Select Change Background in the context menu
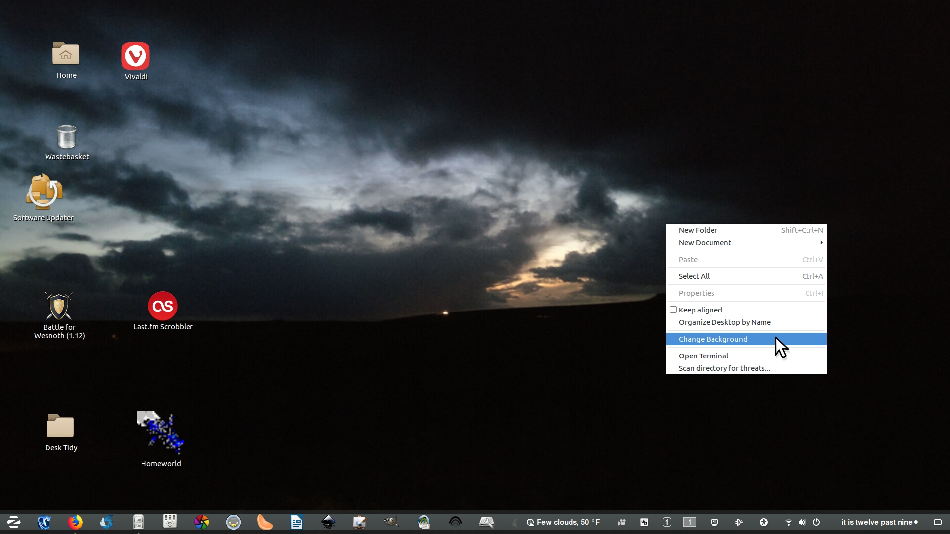Screen dimensions: 950x534 coord(713,339)
